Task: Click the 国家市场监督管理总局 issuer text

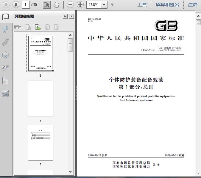Action: tap(131, 163)
